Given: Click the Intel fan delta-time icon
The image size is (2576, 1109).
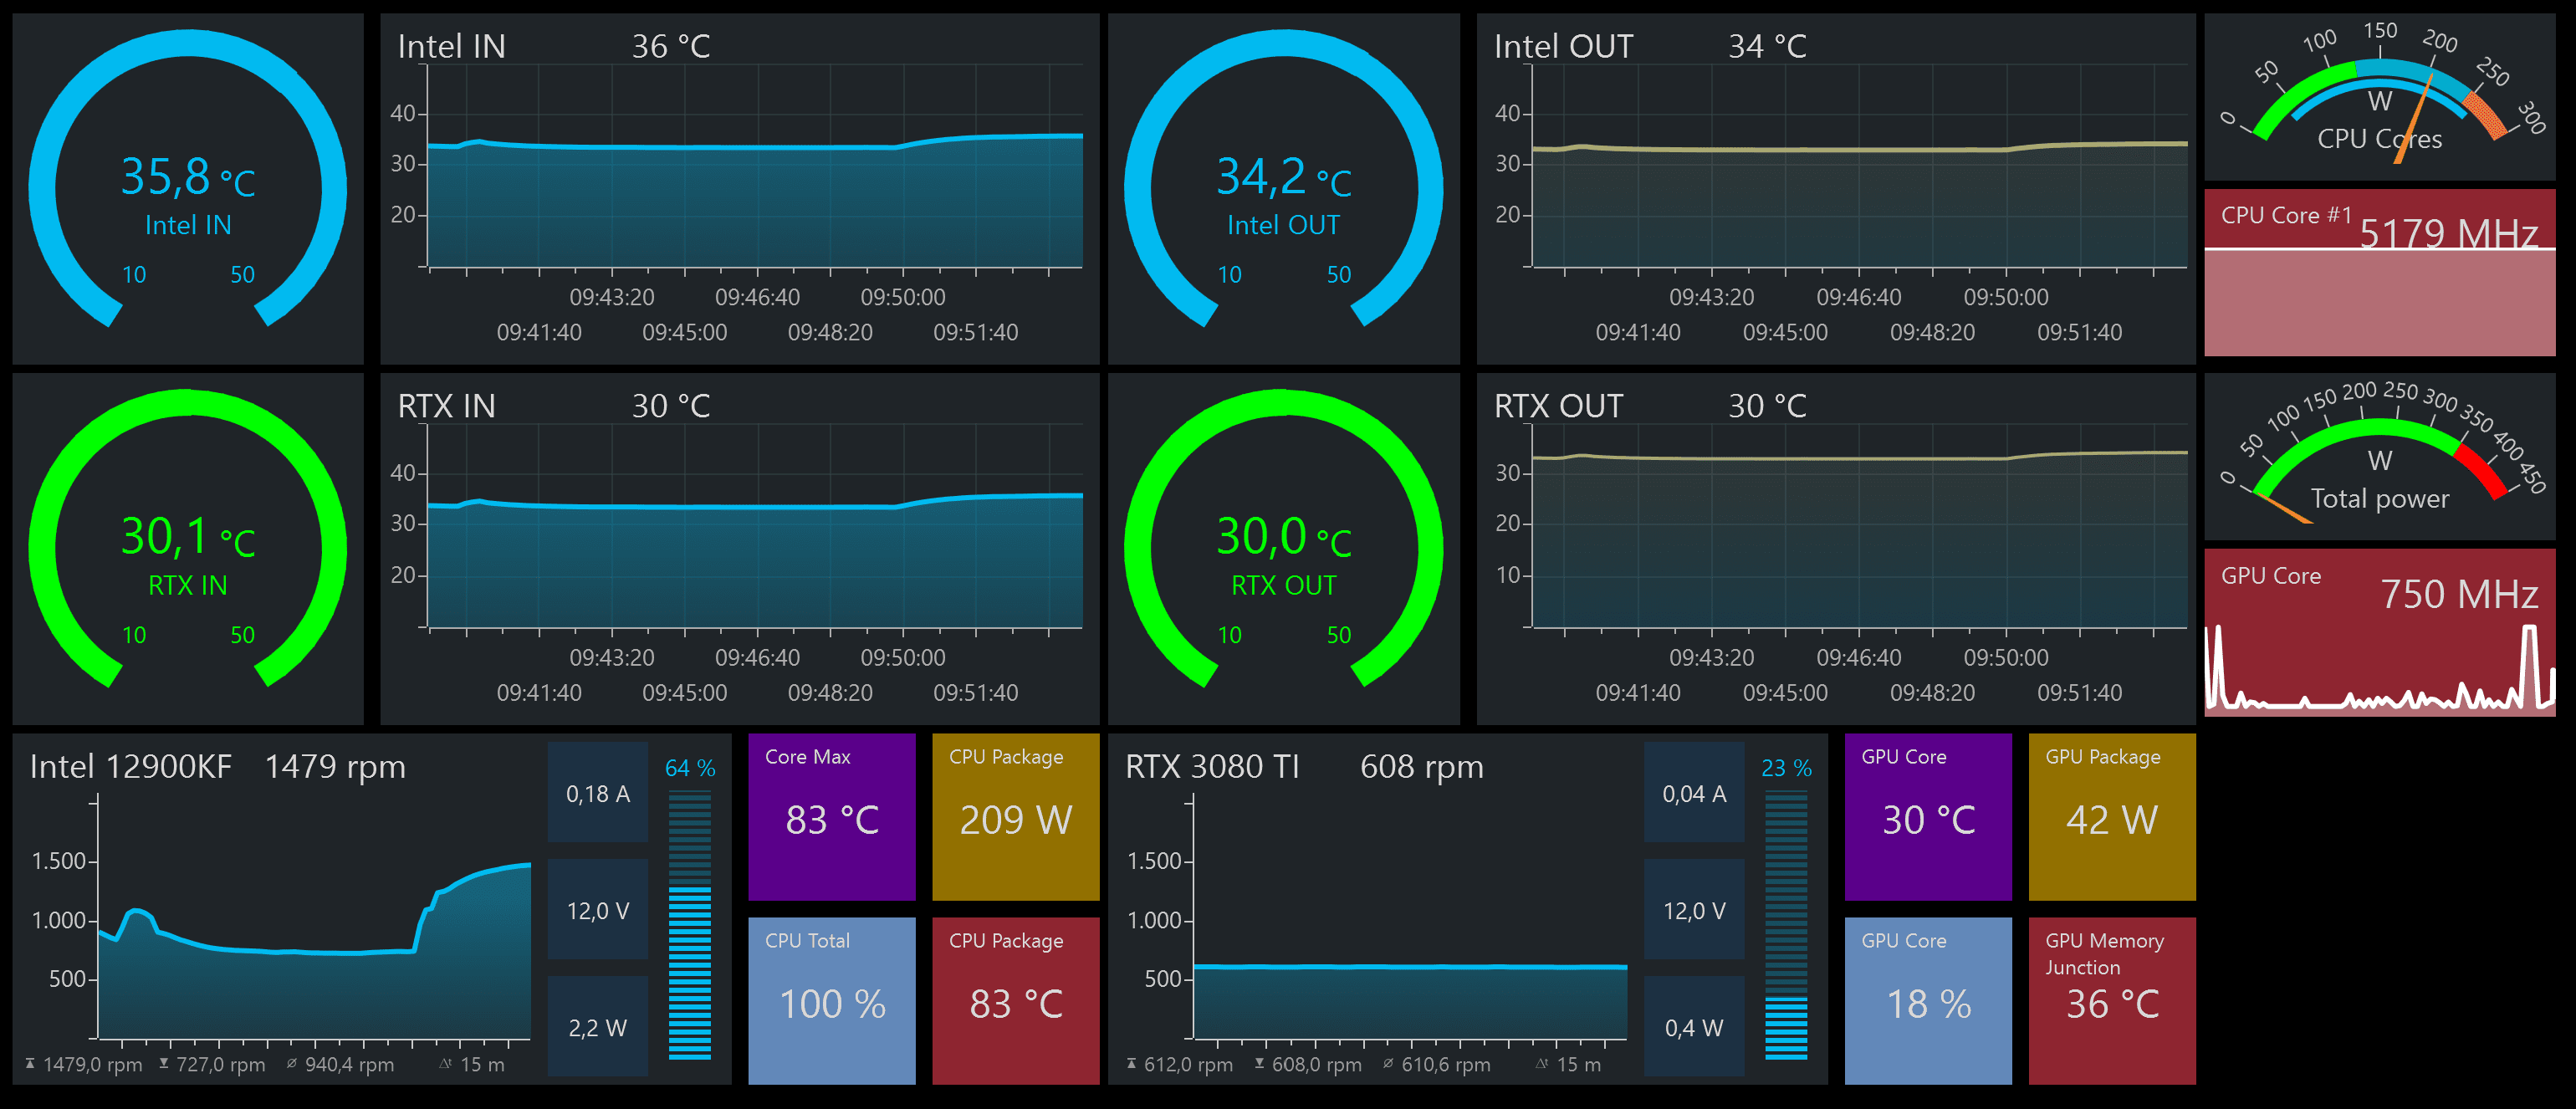Looking at the screenshot, I should pyautogui.click(x=446, y=1064).
